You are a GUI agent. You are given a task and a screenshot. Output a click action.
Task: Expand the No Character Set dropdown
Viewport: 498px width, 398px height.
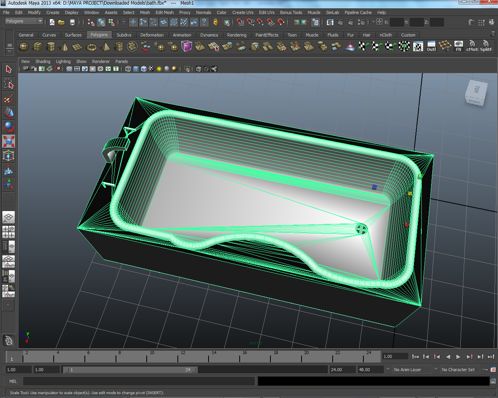458,370
